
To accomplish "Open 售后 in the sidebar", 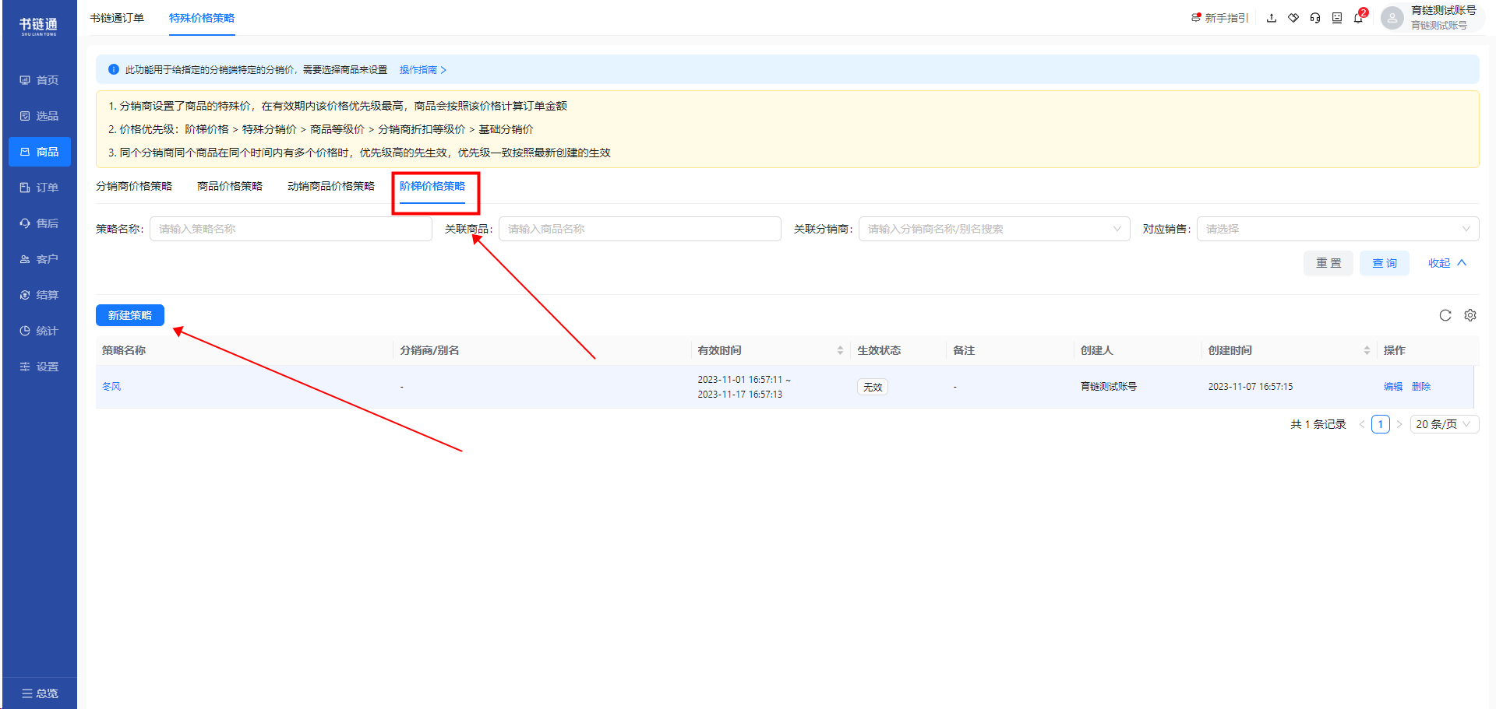I will [x=39, y=223].
